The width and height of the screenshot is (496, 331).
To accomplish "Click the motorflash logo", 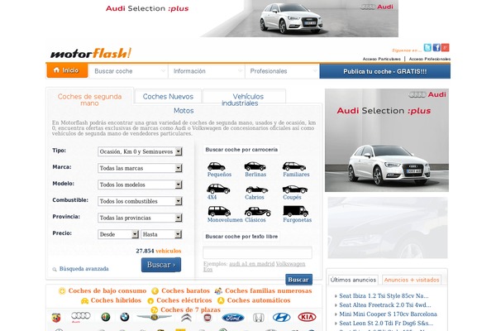I will pos(91,53).
